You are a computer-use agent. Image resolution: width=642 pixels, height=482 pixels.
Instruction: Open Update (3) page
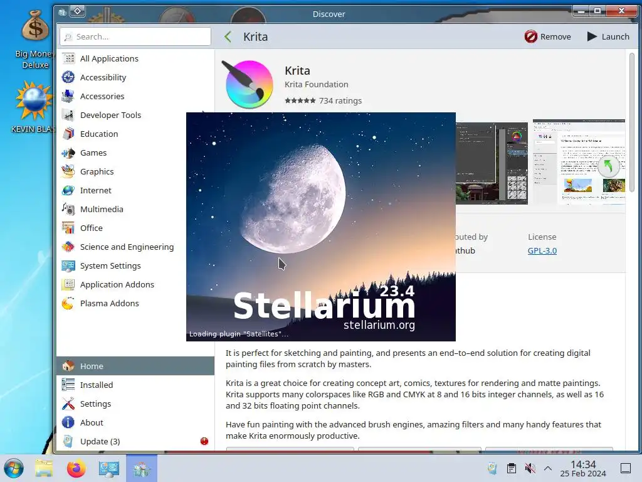coord(135,441)
